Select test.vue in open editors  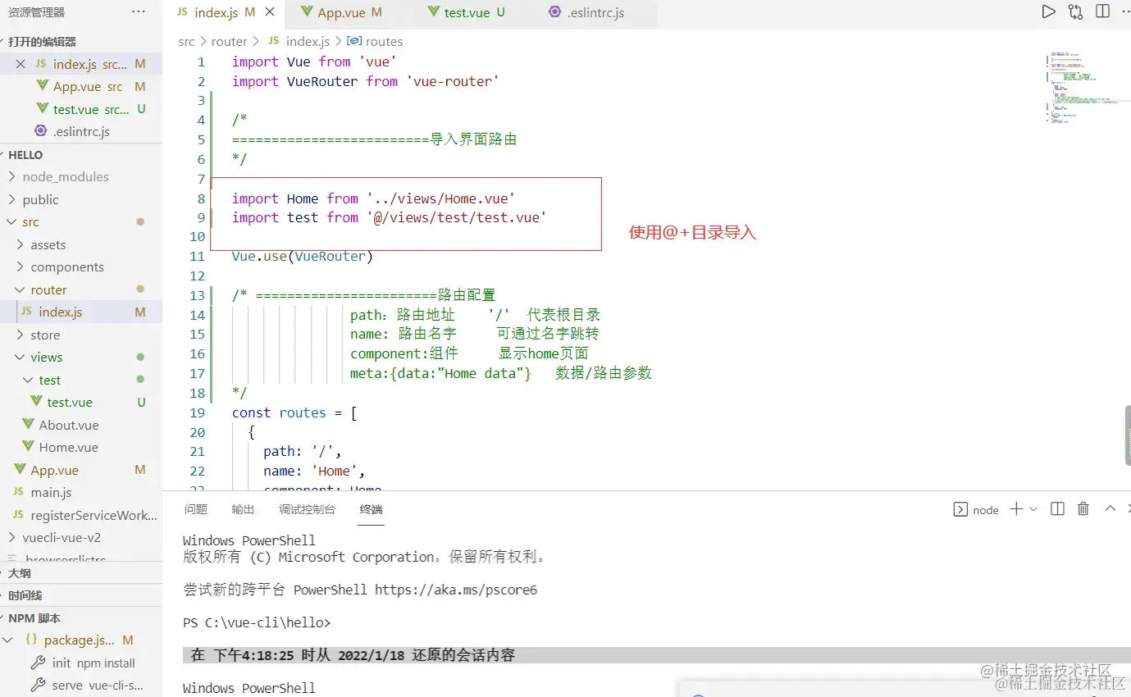[x=90, y=109]
